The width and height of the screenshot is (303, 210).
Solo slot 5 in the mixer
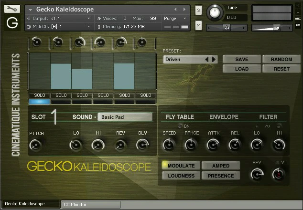[125, 95]
